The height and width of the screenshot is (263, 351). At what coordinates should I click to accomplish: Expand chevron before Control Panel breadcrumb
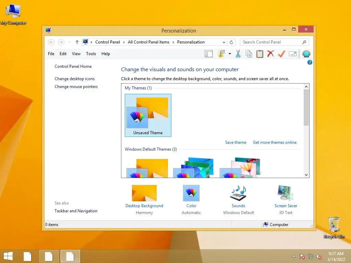point(91,42)
